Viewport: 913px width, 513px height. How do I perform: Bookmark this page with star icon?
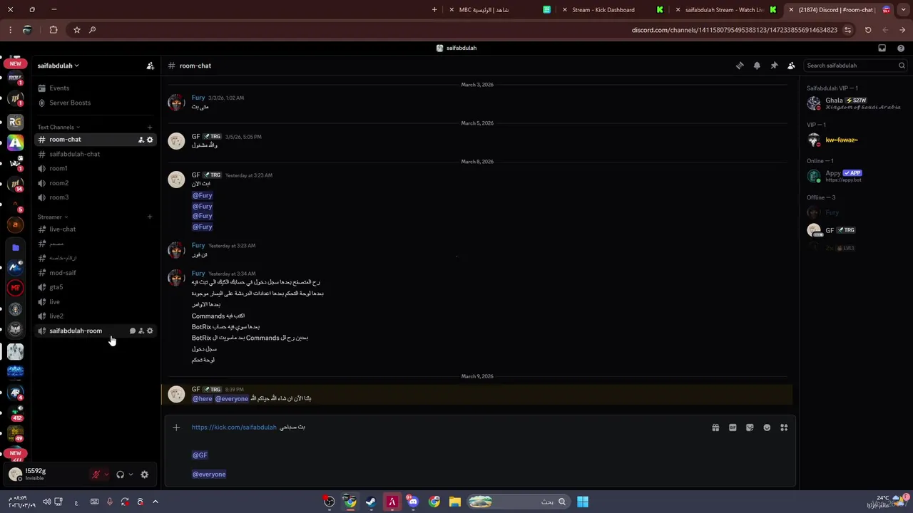76,30
